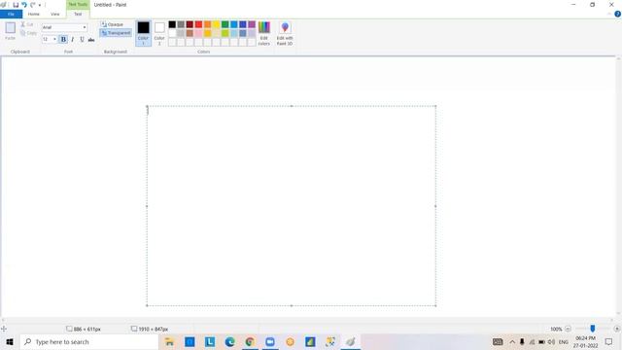Open Microsoft Edge from taskbar

pos(229,341)
